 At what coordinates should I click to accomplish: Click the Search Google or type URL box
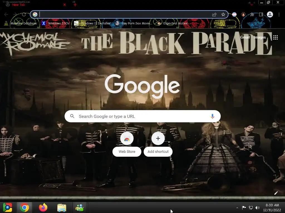(x=142, y=116)
